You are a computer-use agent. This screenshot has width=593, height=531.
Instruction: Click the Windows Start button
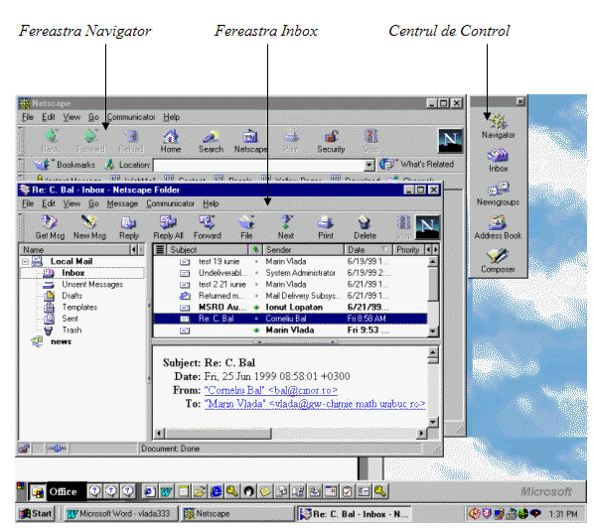(x=36, y=513)
